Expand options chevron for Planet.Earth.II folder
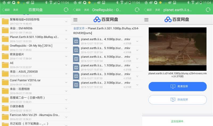213x126 pixels. click(x=66, y=39)
